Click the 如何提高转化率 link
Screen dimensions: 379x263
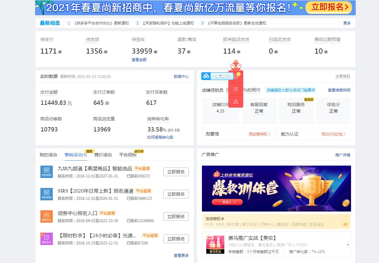coord(160,137)
